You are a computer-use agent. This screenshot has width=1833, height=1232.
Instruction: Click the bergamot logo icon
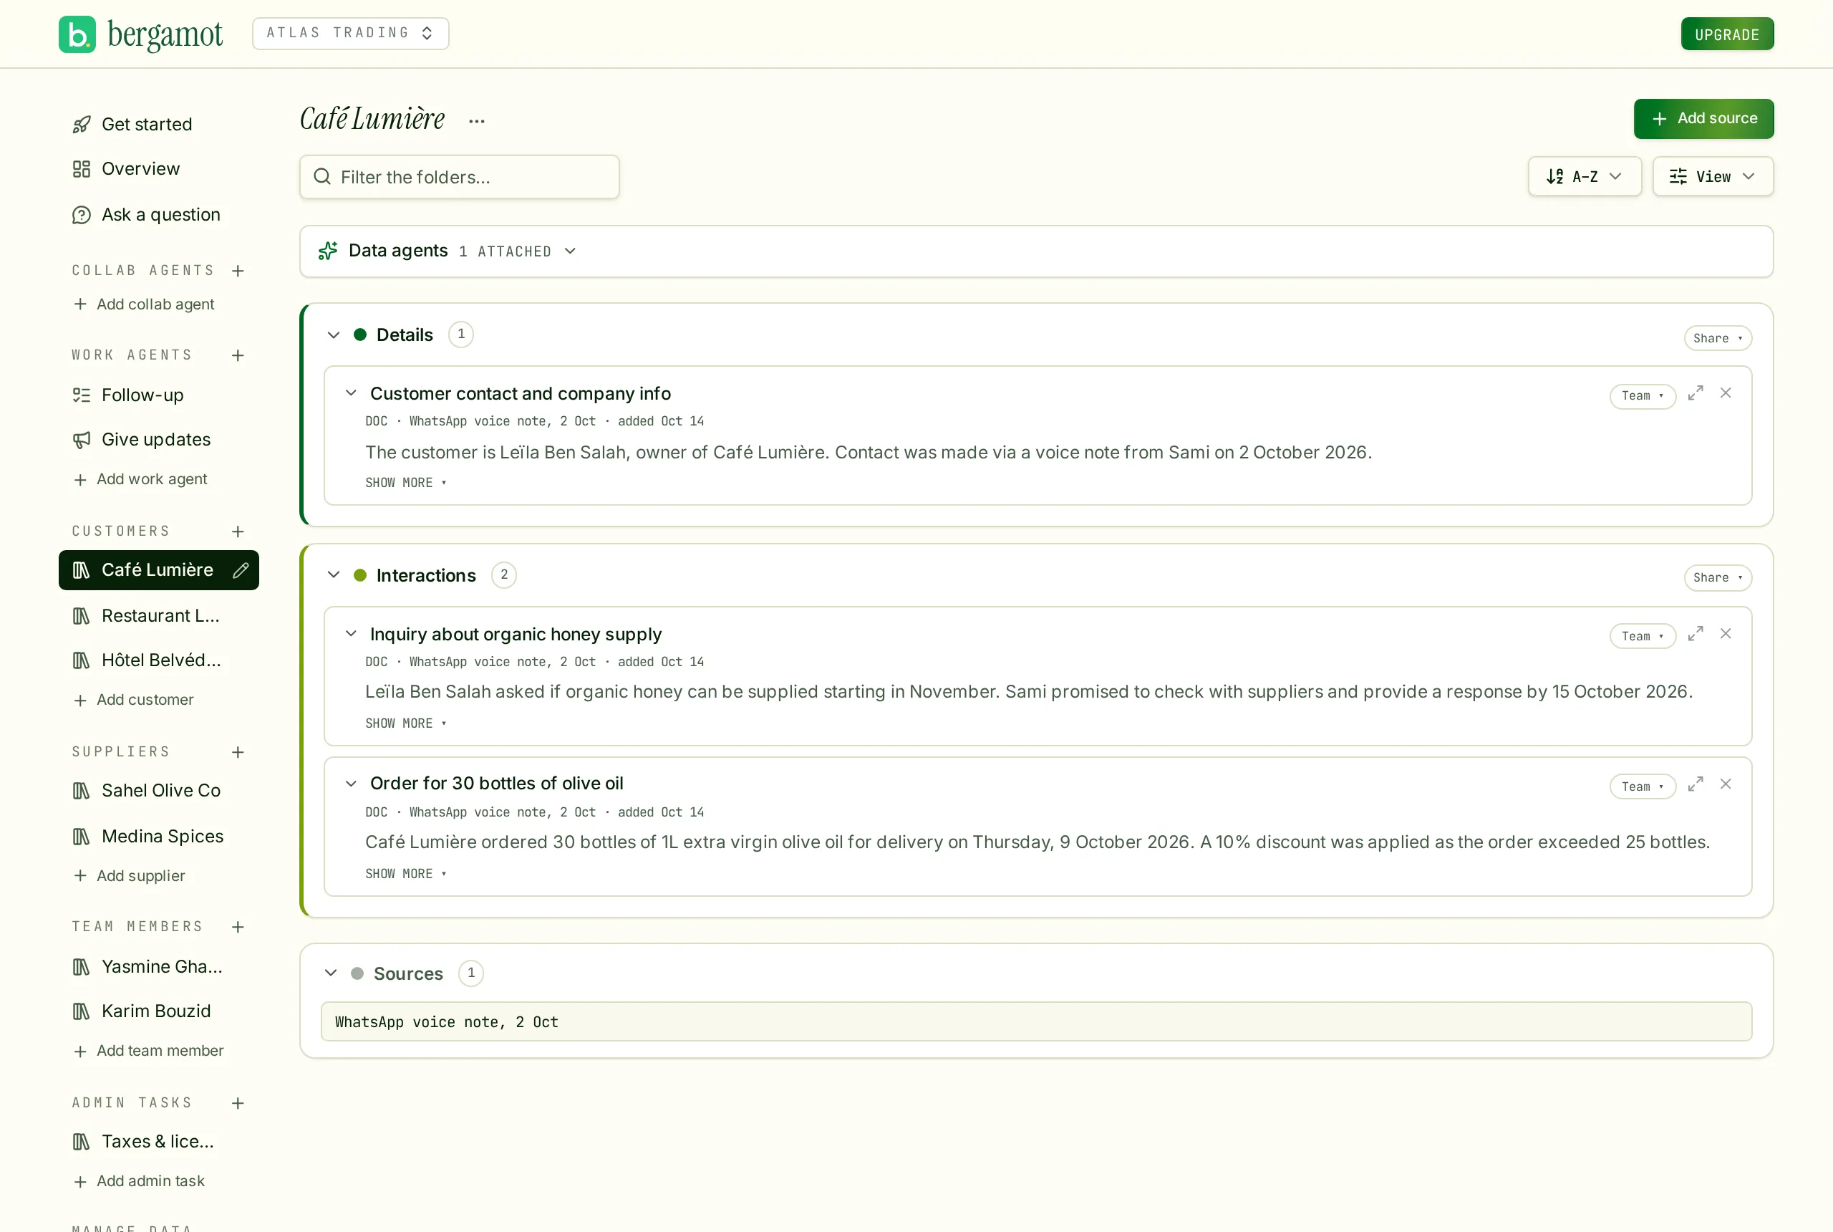pyautogui.click(x=77, y=34)
